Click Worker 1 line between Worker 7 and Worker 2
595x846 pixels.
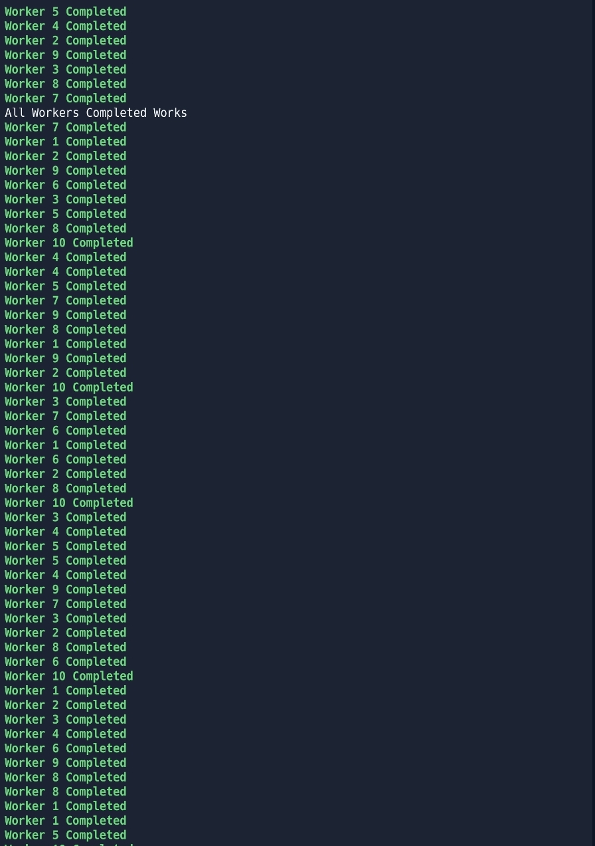pos(65,142)
